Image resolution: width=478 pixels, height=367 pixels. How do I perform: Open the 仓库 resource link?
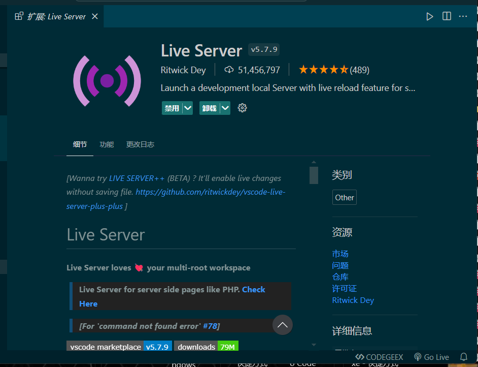coord(340,277)
